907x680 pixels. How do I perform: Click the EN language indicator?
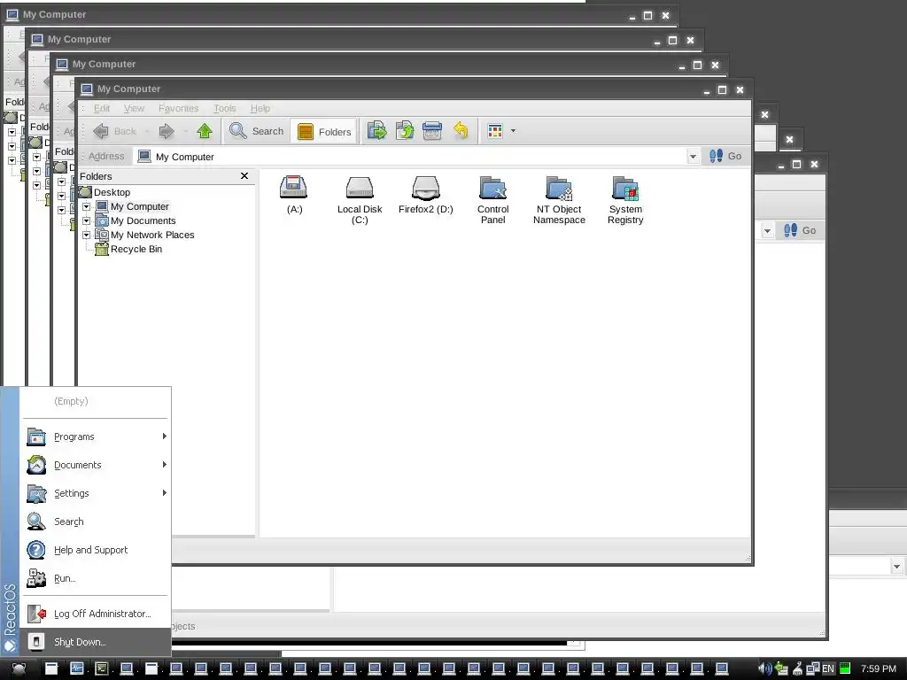(828, 668)
